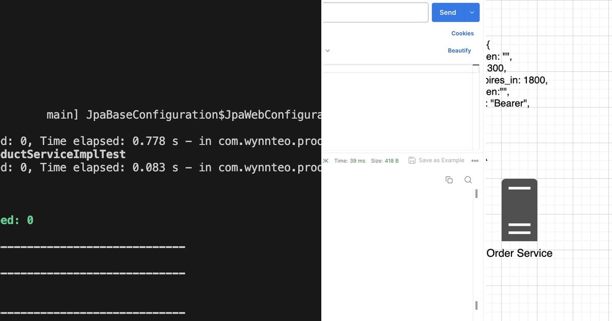This screenshot has width=612, height=321.
Task: Beautify the request body
Action: tap(459, 50)
